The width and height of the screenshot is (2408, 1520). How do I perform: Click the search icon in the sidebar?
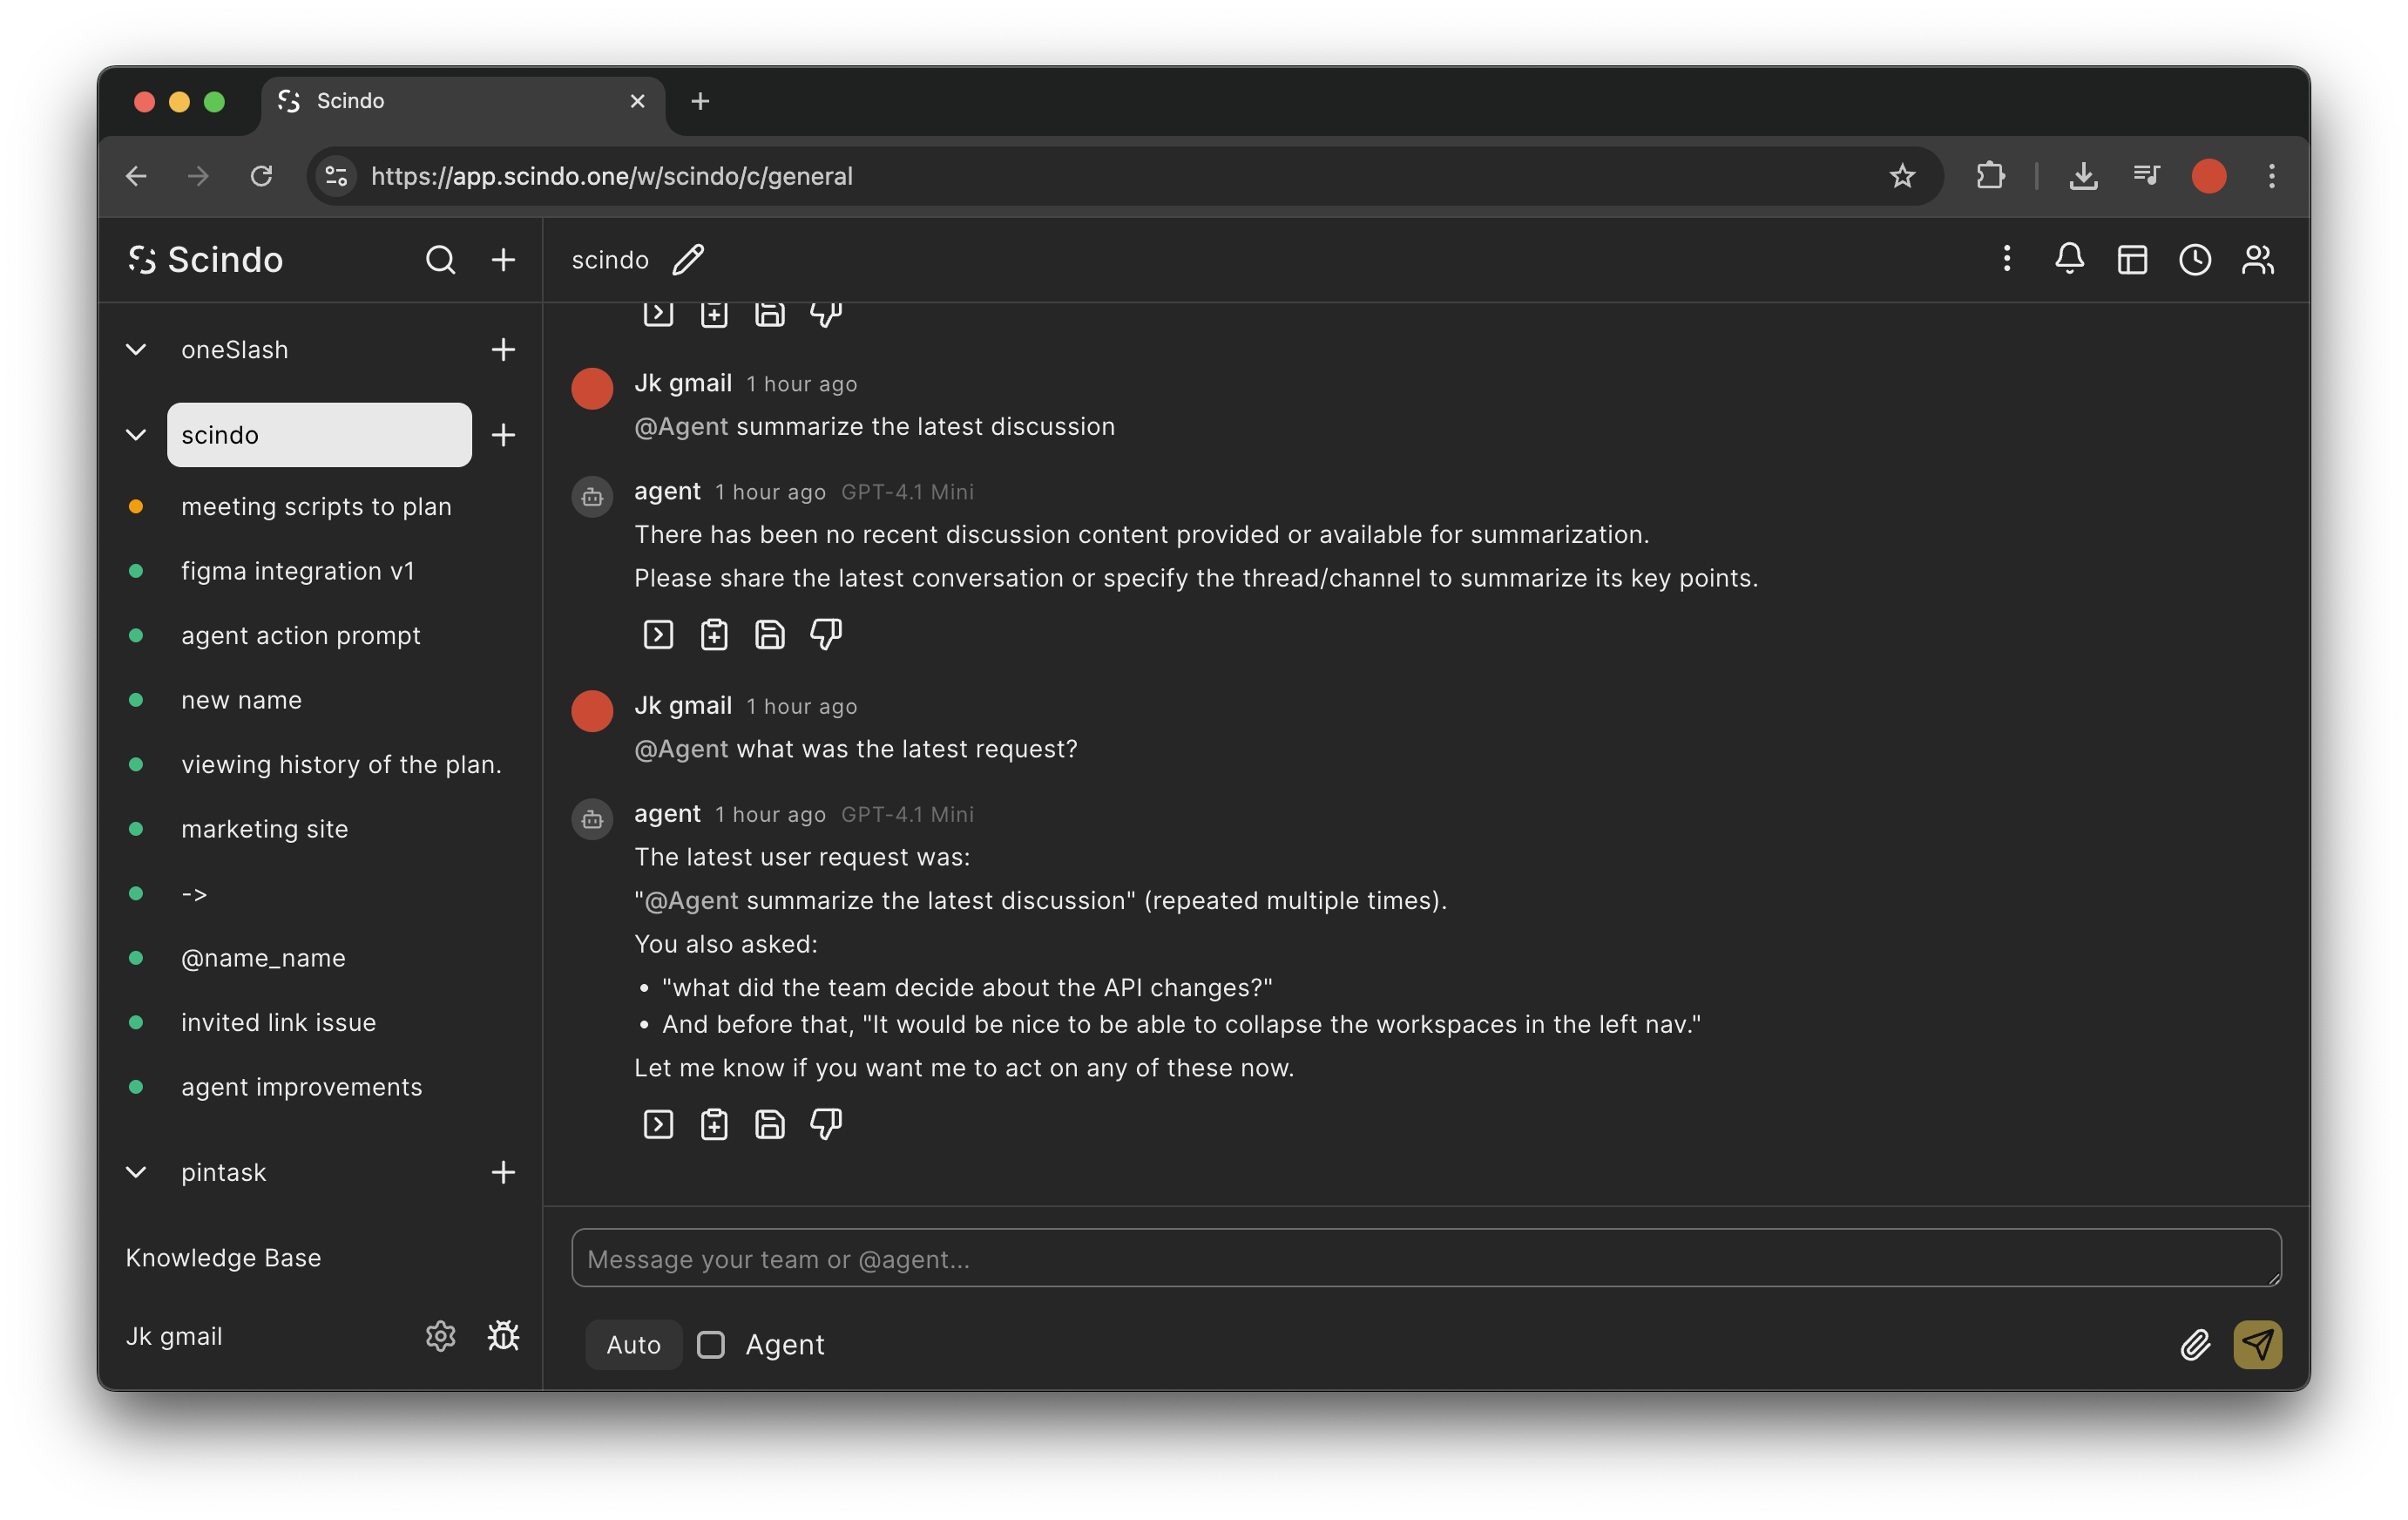point(440,261)
